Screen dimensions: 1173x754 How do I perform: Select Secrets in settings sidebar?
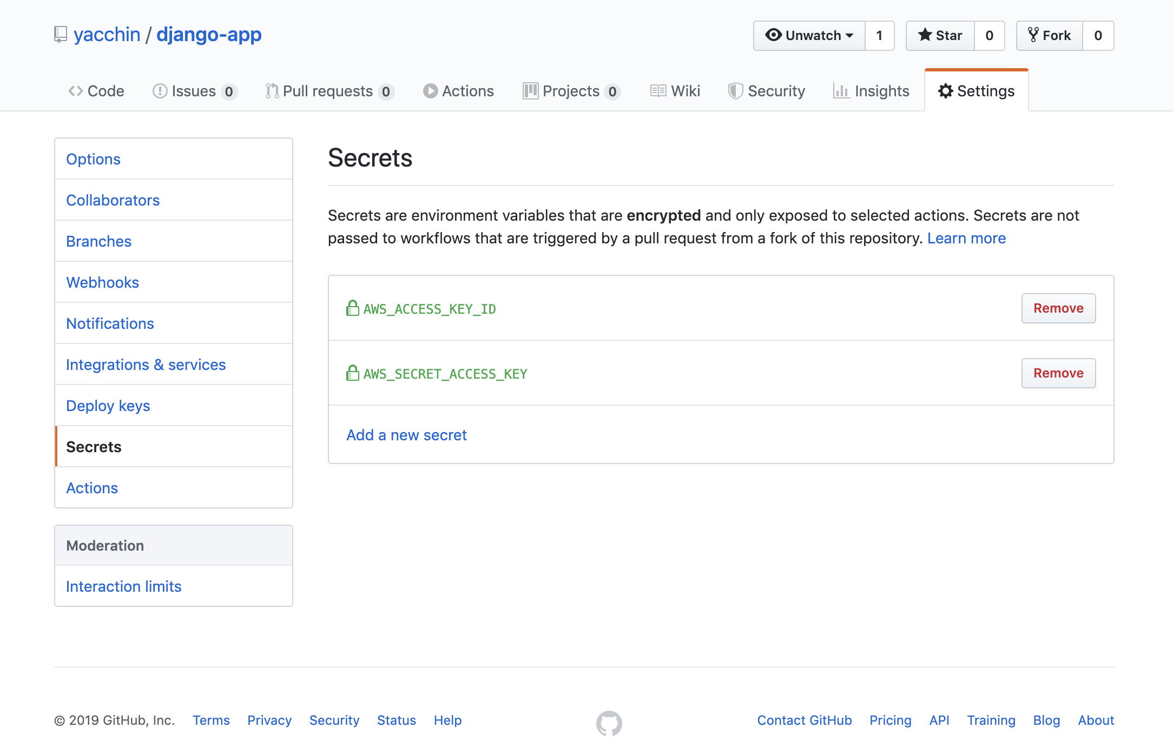[x=174, y=447]
